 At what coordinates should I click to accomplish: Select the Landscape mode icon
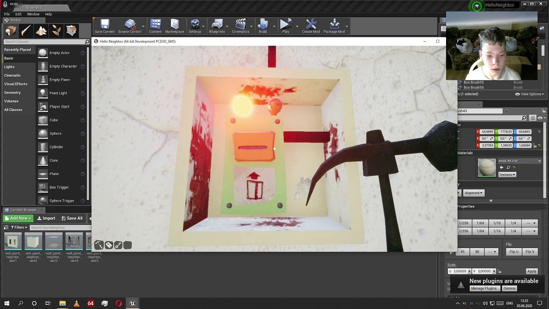[41, 30]
